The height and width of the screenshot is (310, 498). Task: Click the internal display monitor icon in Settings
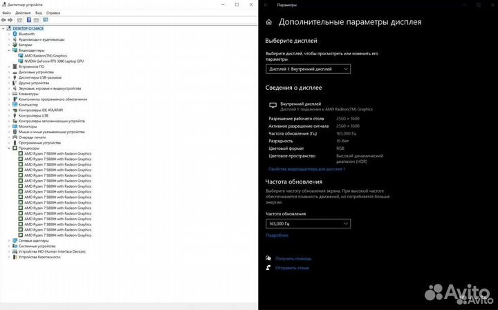pos(273,106)
